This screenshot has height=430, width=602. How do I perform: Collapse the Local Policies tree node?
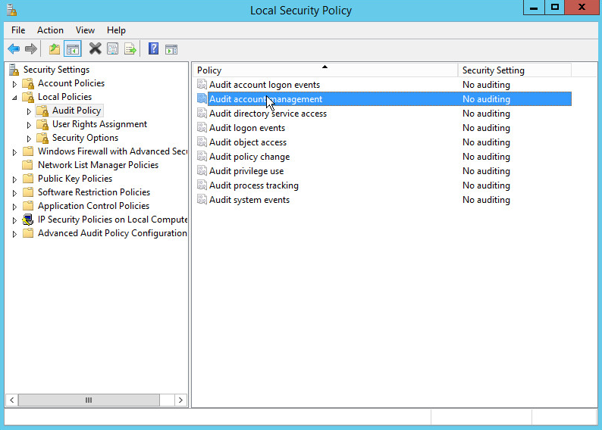(14, 98)
